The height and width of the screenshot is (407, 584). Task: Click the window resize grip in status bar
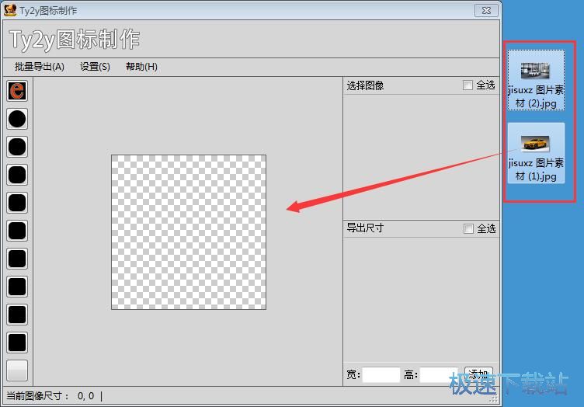point(494,399)
